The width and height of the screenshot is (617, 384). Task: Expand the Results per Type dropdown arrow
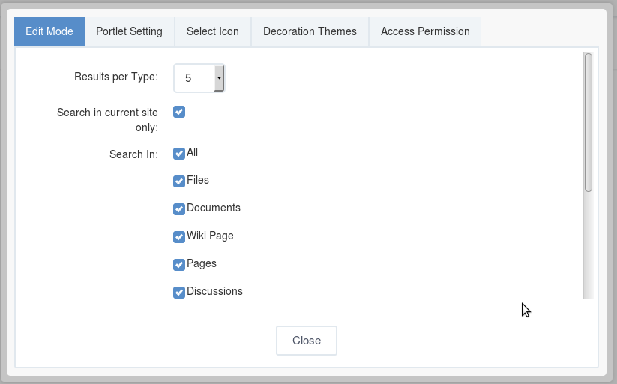[x=219, y=78]
